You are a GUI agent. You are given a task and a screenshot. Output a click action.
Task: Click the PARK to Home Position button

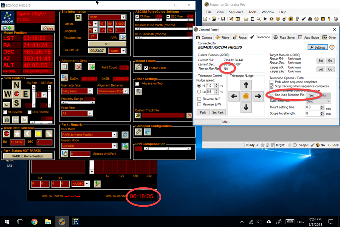(28, 156)
